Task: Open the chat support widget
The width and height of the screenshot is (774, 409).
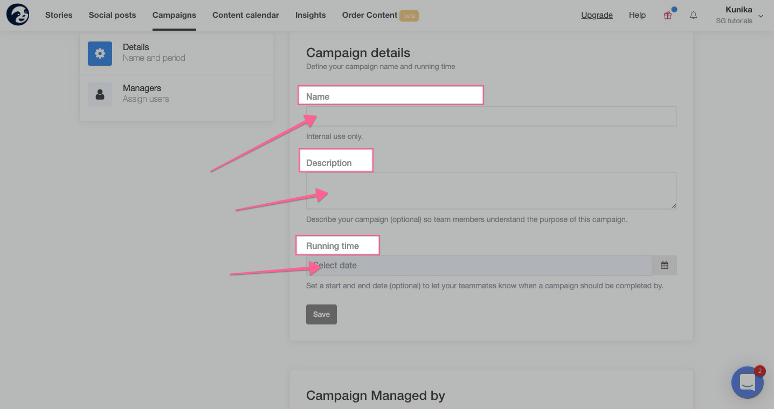Action: click(x=748, y=383)
